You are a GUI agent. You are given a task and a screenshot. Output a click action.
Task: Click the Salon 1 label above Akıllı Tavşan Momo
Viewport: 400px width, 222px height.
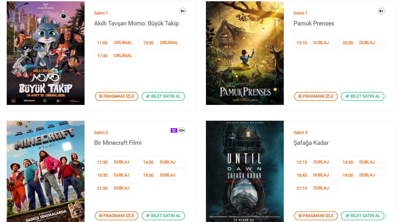tap(101, 13)
